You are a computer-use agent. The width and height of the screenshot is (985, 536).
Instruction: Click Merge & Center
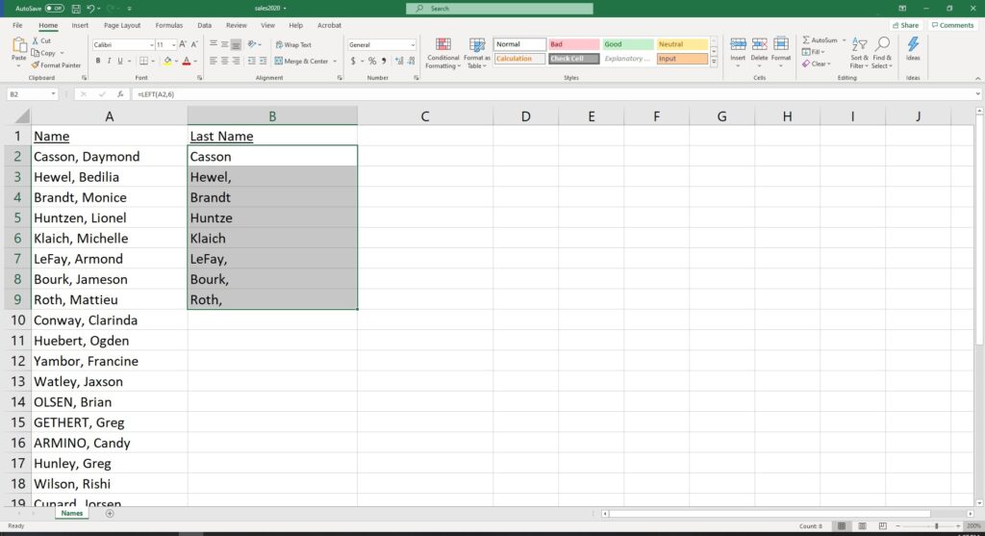tap(301, 61)
